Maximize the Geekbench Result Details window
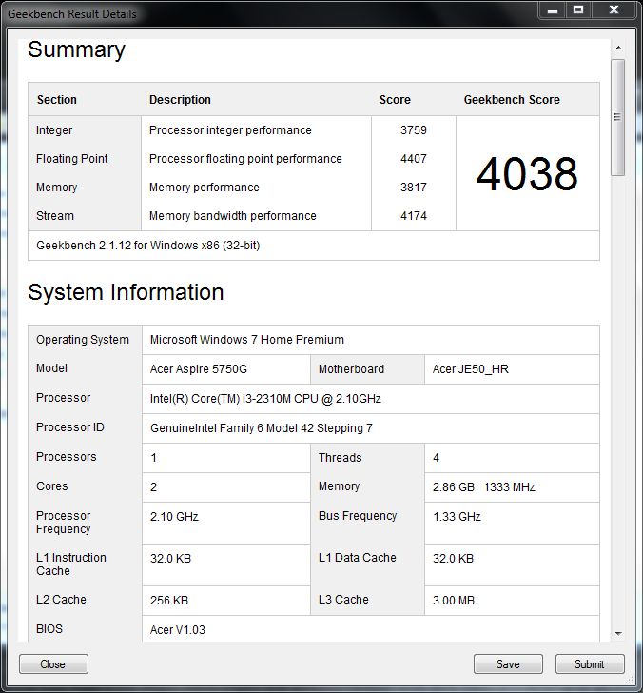 click(578, 10)
